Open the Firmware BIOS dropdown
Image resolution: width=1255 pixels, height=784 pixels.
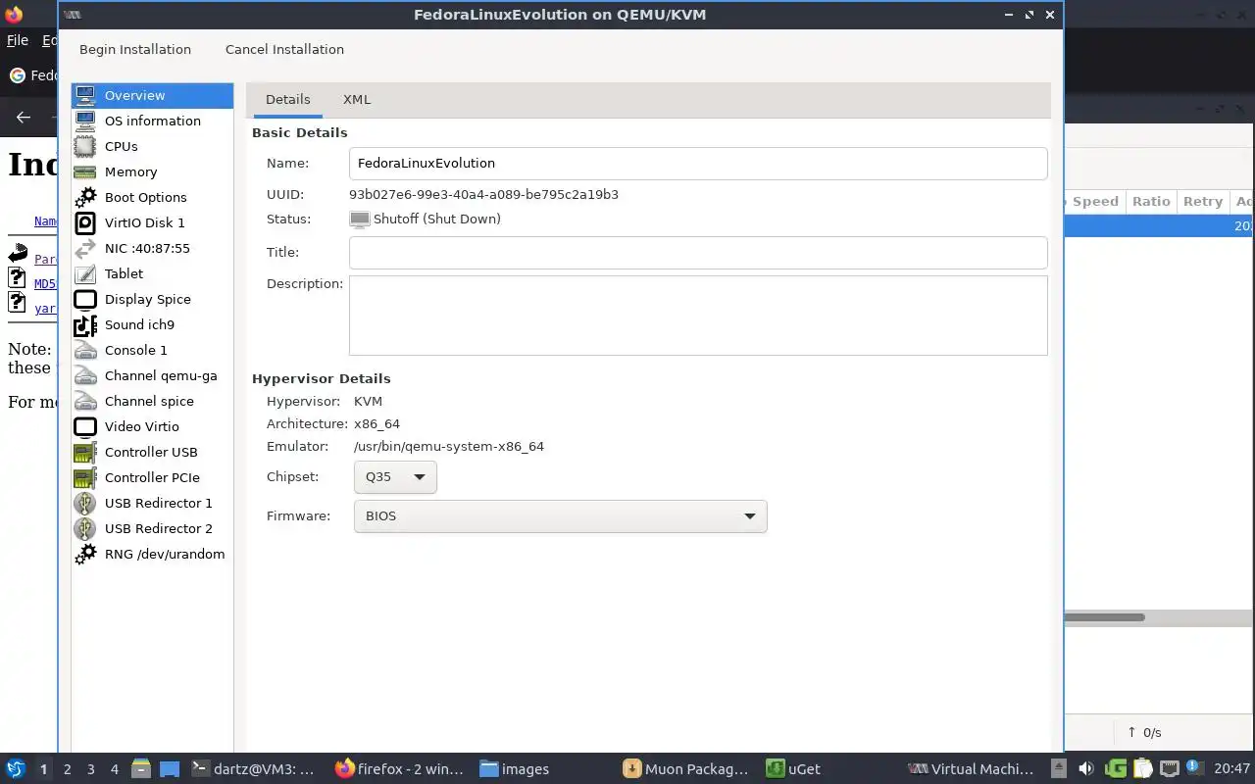(x=560, y=516)
